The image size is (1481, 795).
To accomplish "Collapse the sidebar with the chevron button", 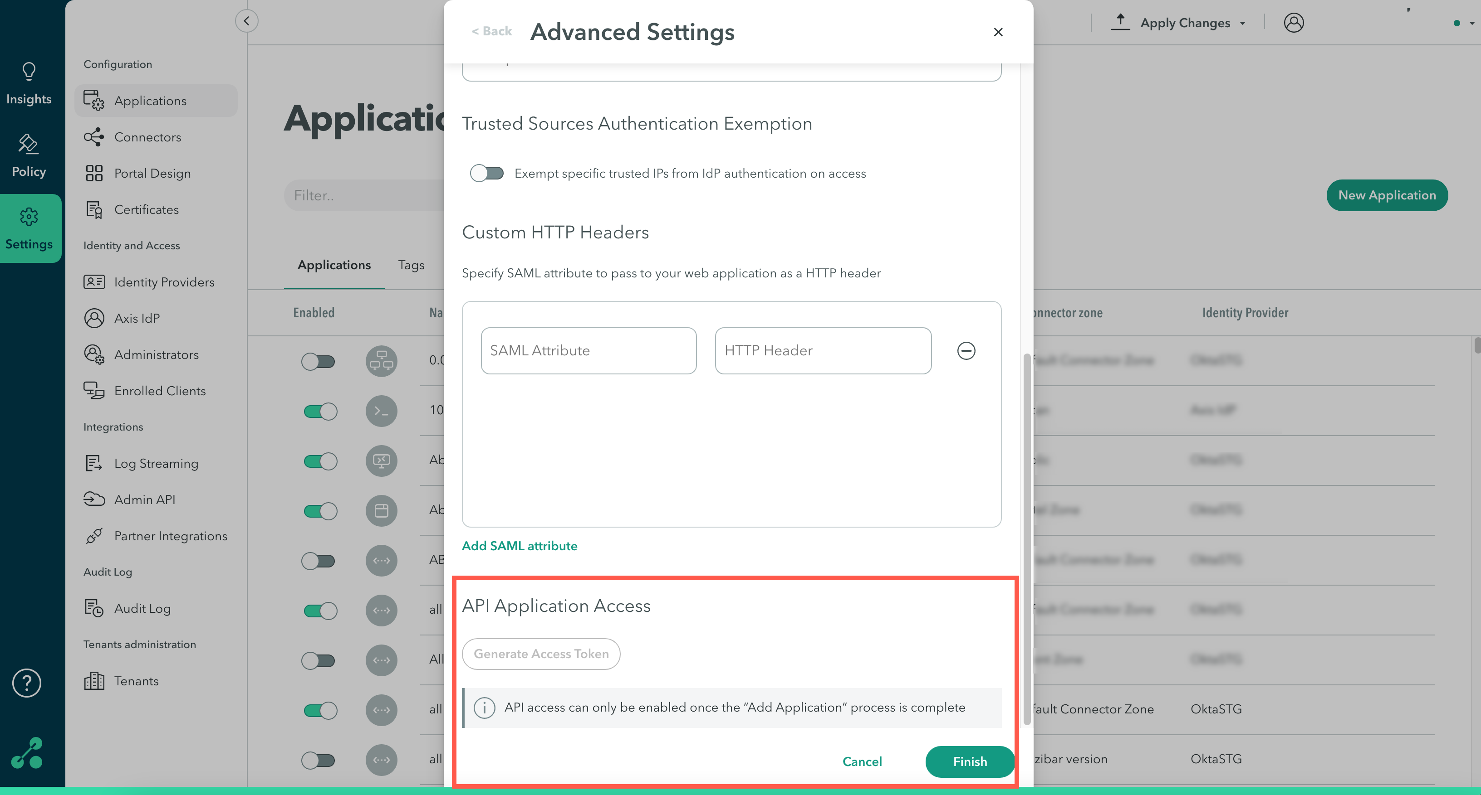I will (x=246, y=21).
